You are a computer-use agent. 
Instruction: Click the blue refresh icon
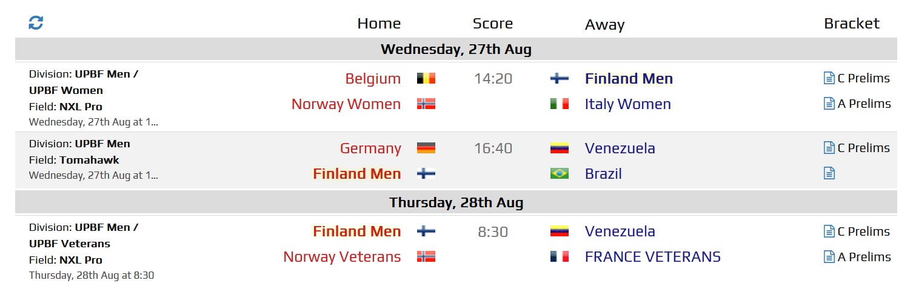36,23
